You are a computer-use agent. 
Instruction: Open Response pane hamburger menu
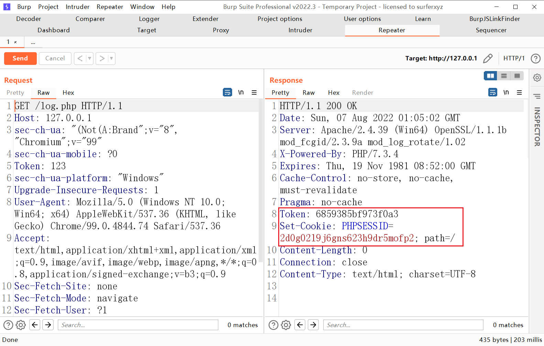pos(519,92)
